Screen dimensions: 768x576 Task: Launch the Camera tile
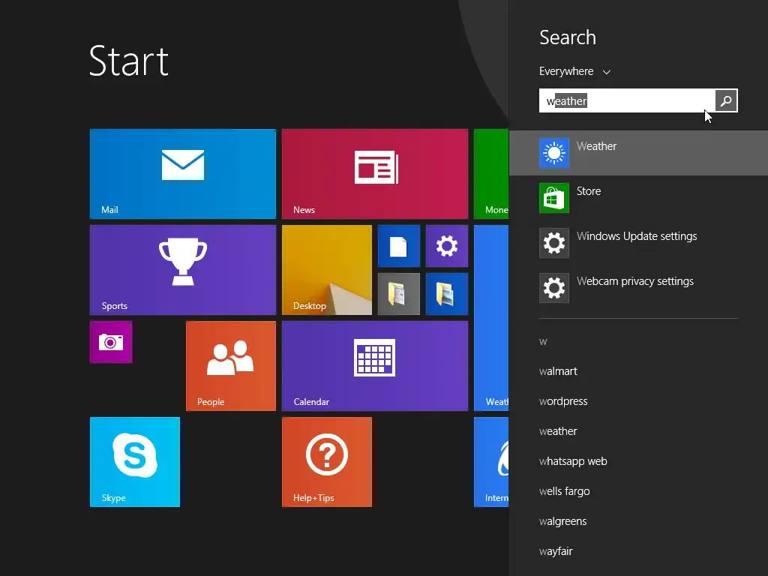[x=111, y=342]
